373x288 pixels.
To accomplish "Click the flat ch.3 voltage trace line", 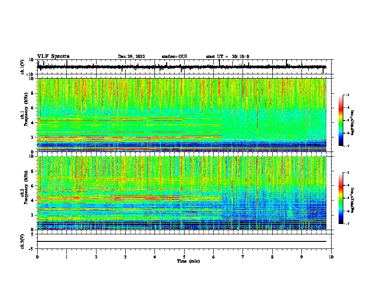I will coord(182,241).
